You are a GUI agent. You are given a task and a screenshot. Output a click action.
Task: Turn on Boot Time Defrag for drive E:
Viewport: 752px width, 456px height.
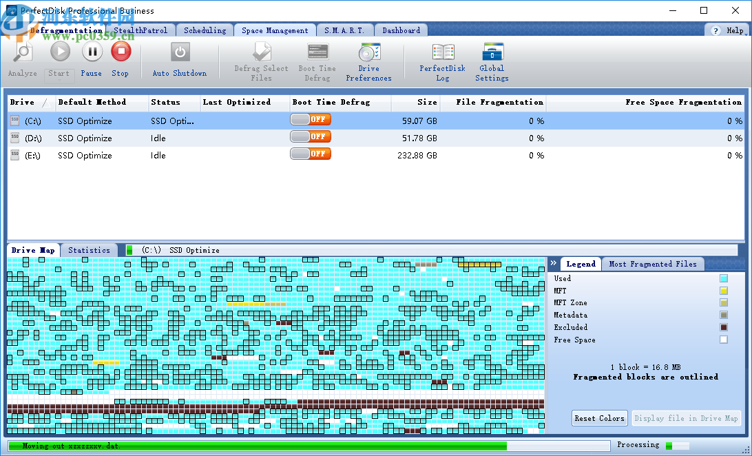point(310,154)
